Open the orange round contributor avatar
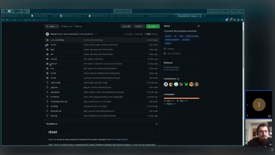This screenshot has width=275, height=155. tap(191, 84)
